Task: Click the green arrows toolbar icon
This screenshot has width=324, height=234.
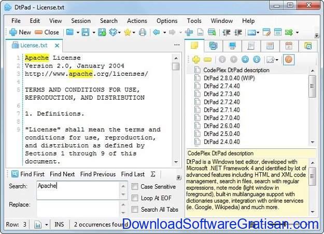Action: click(289, 32)
